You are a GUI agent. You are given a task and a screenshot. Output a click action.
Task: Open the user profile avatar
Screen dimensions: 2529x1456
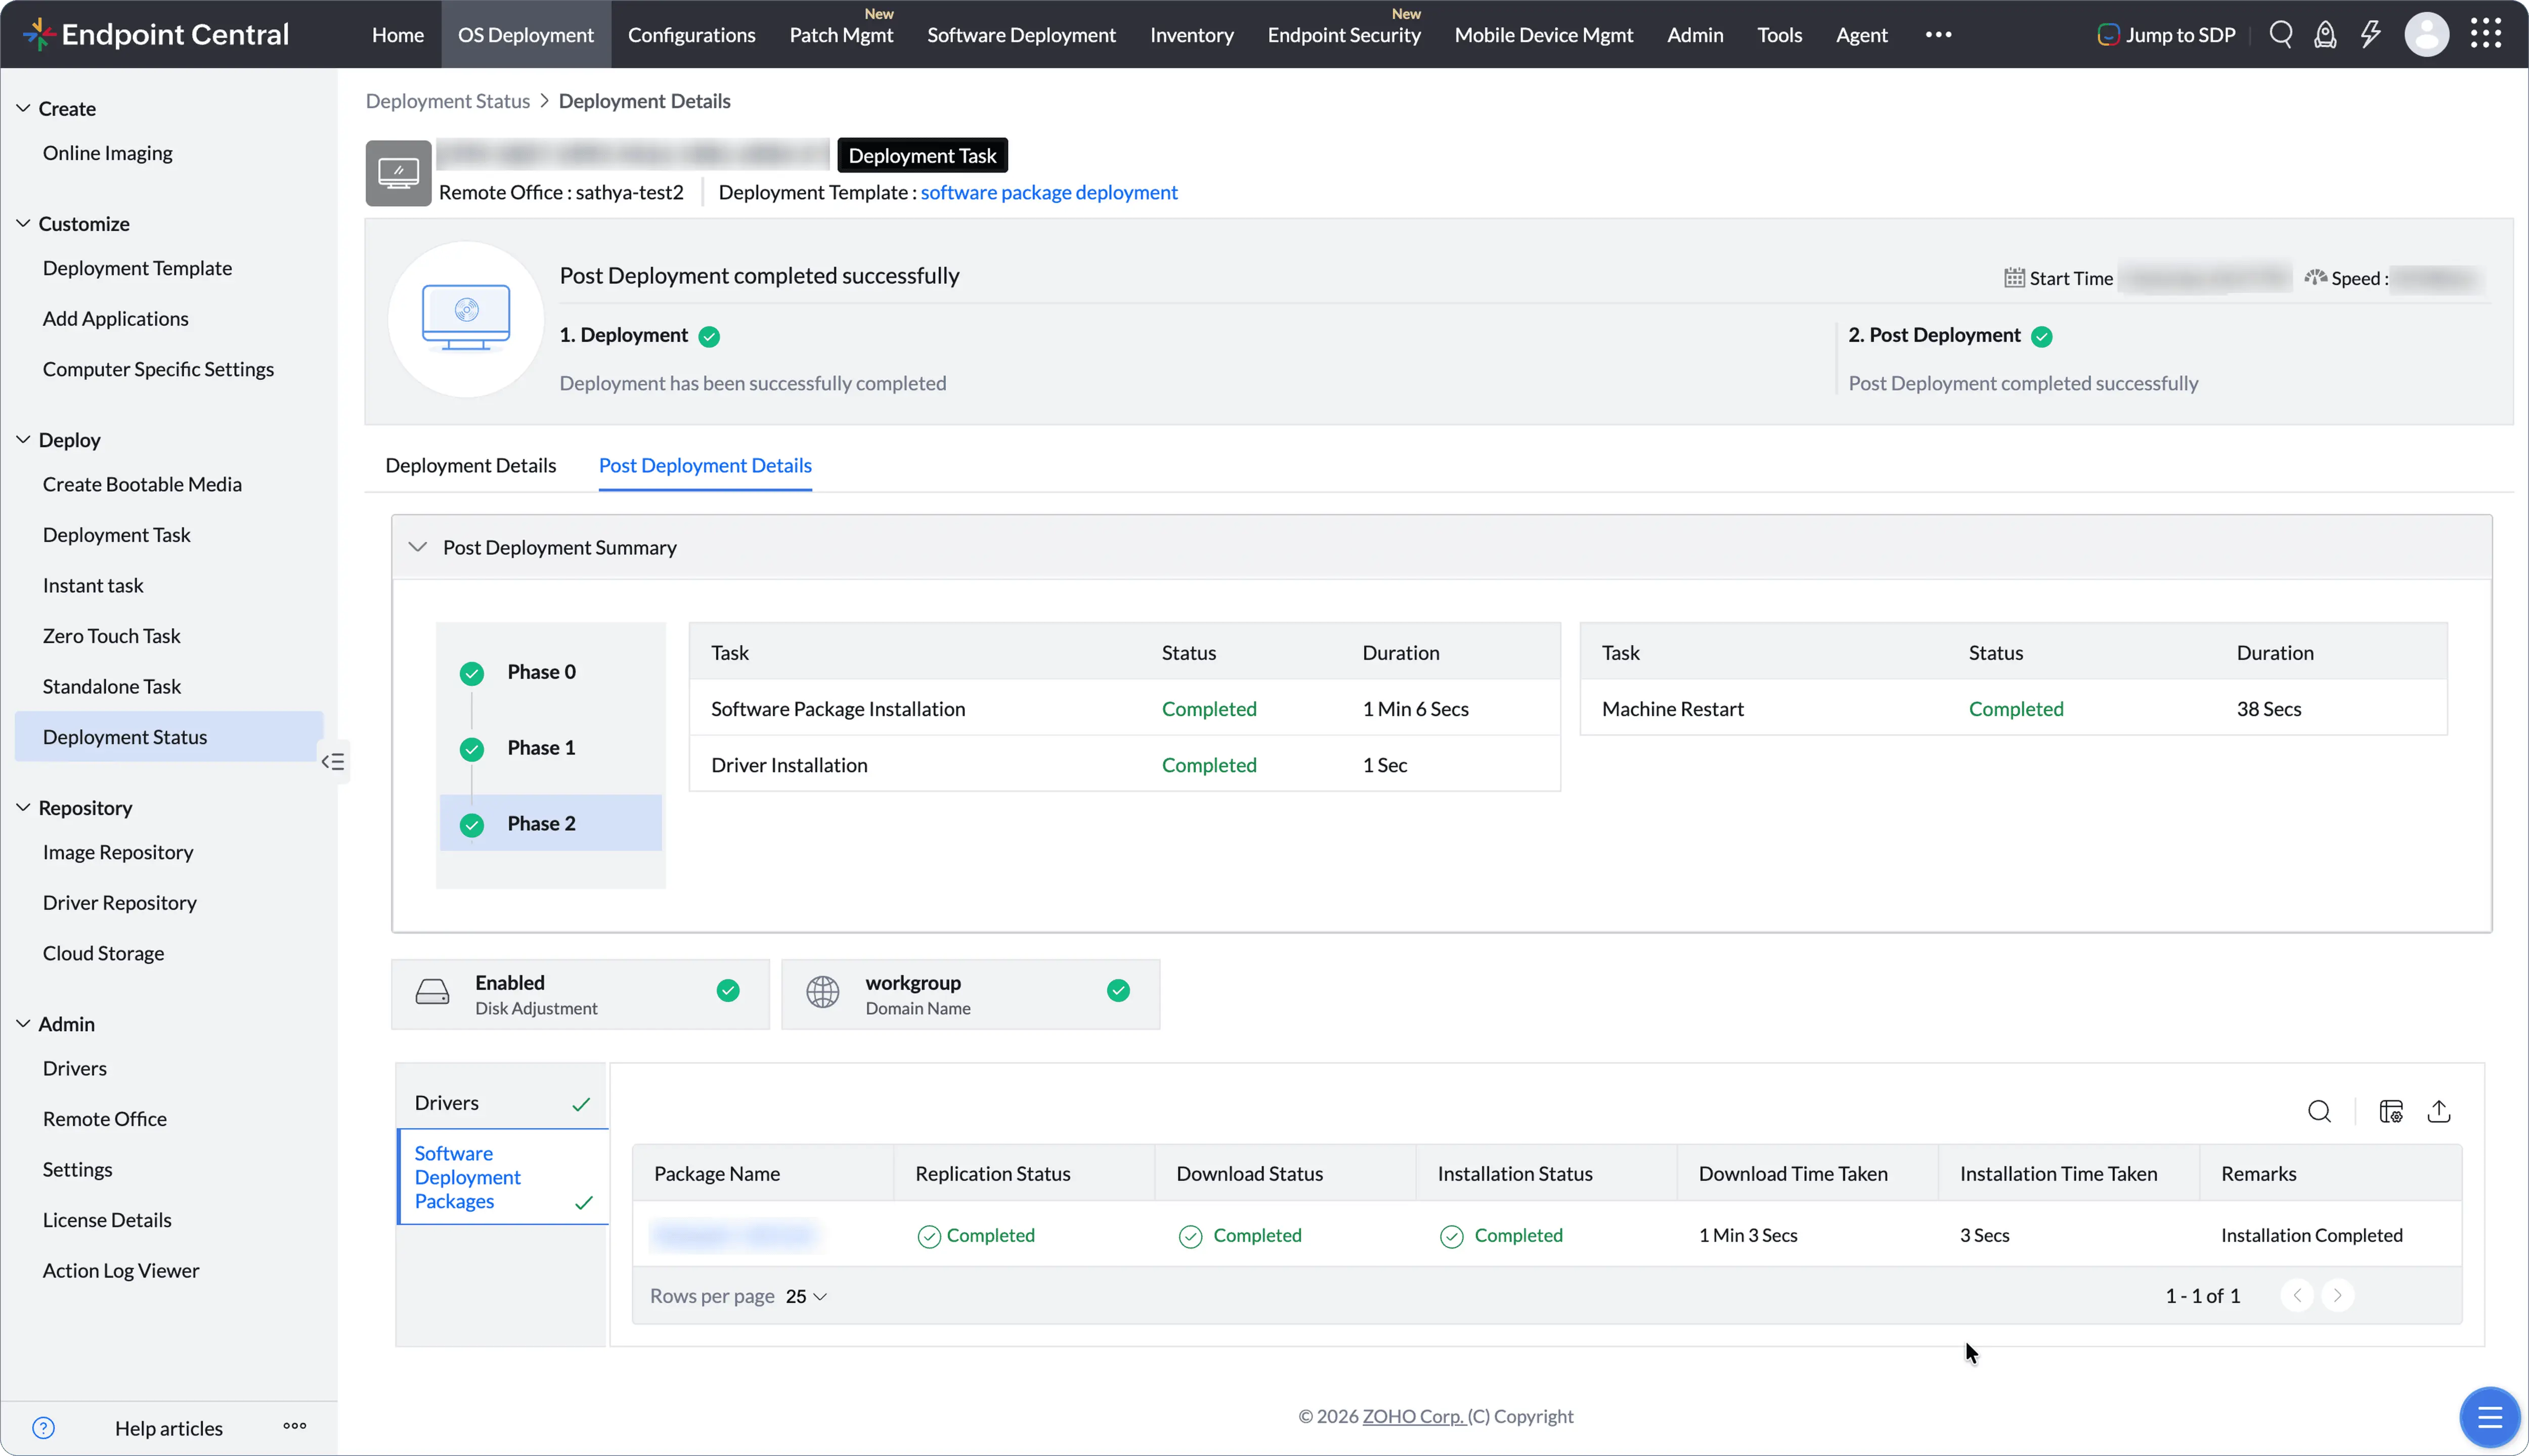(2426, 34)
